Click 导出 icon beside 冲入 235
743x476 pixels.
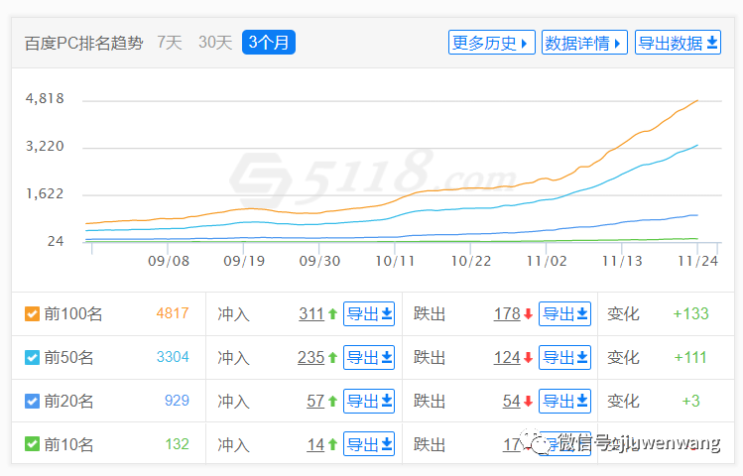(x=369, y=358)
